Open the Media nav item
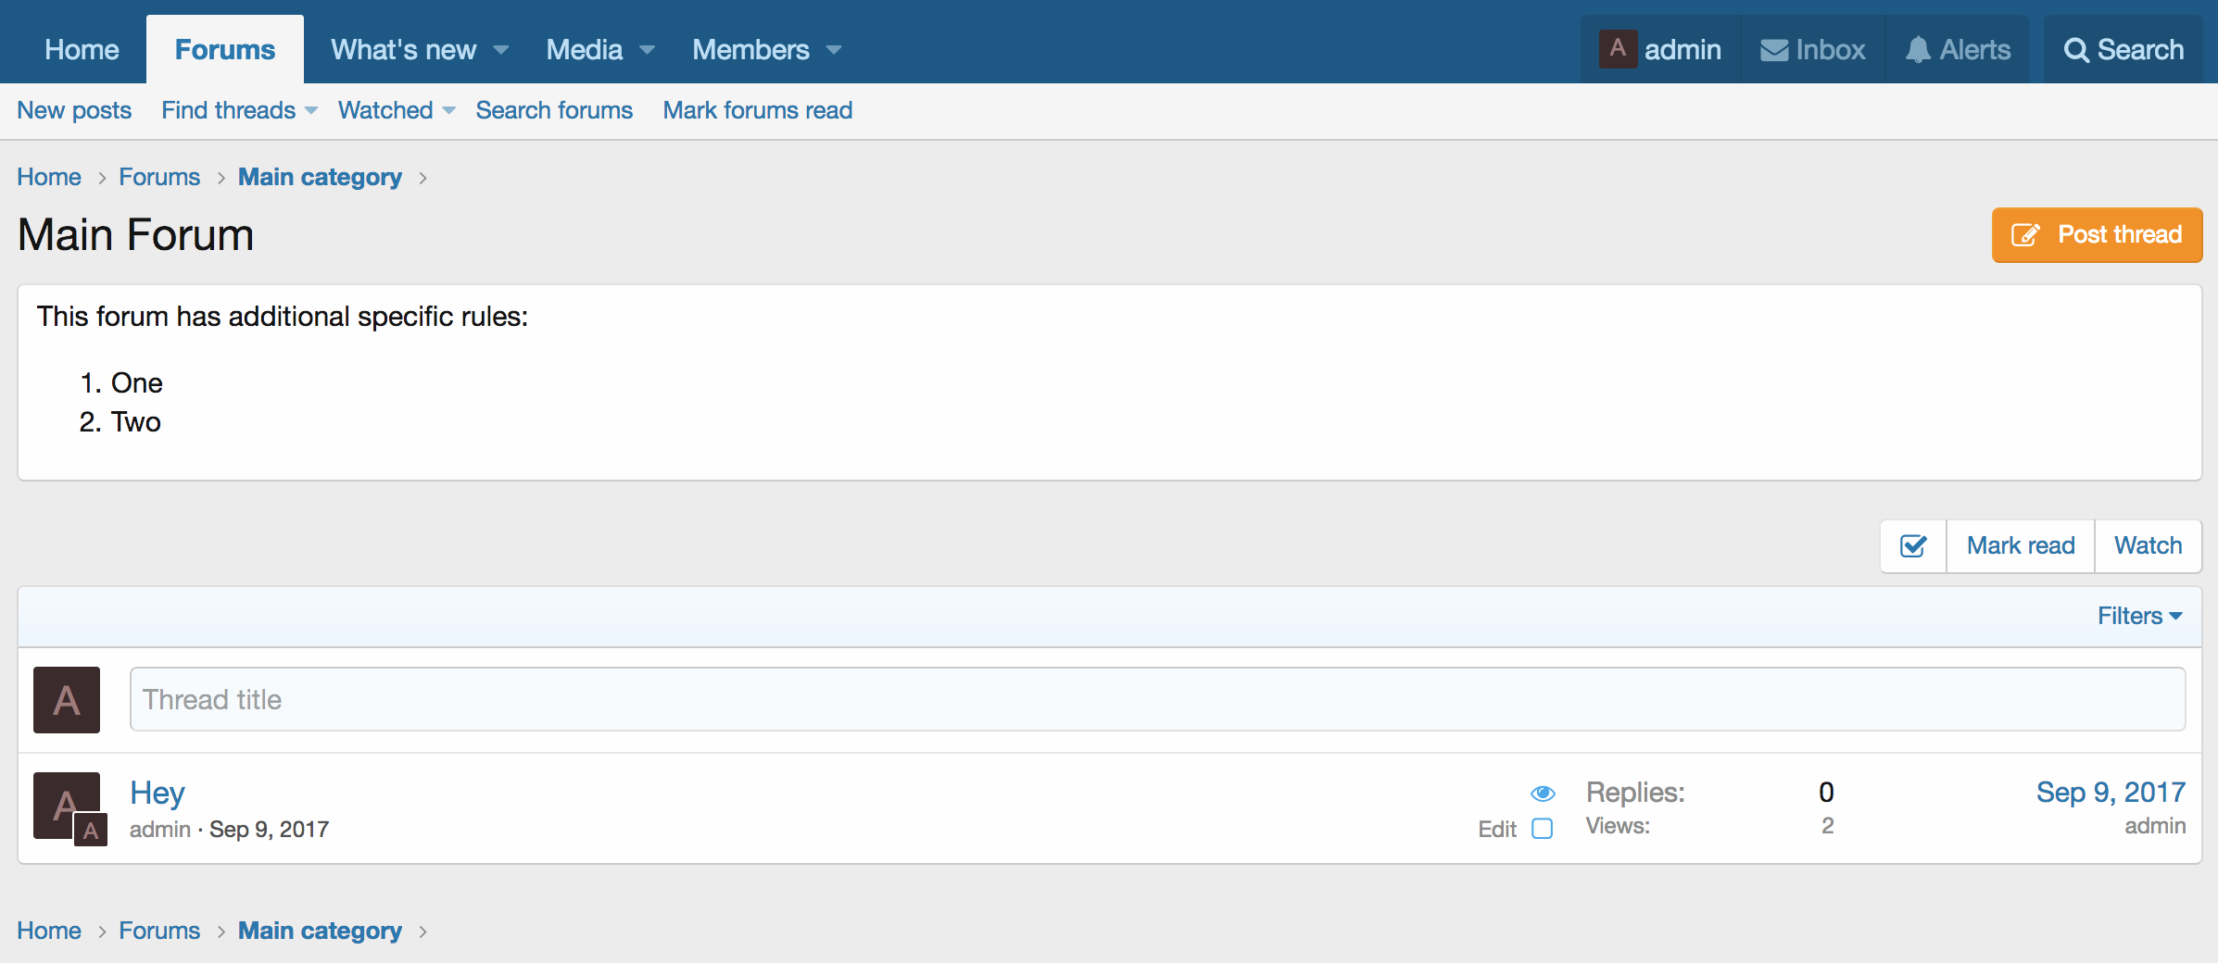Image resolution: width=2218 pixels, height=963 pixels. 585,50
